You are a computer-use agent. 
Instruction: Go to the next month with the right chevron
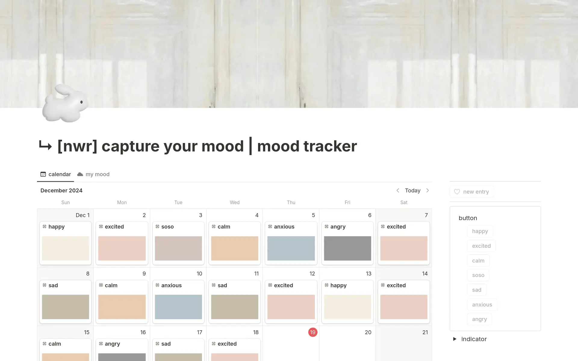[x=428, y=190]
